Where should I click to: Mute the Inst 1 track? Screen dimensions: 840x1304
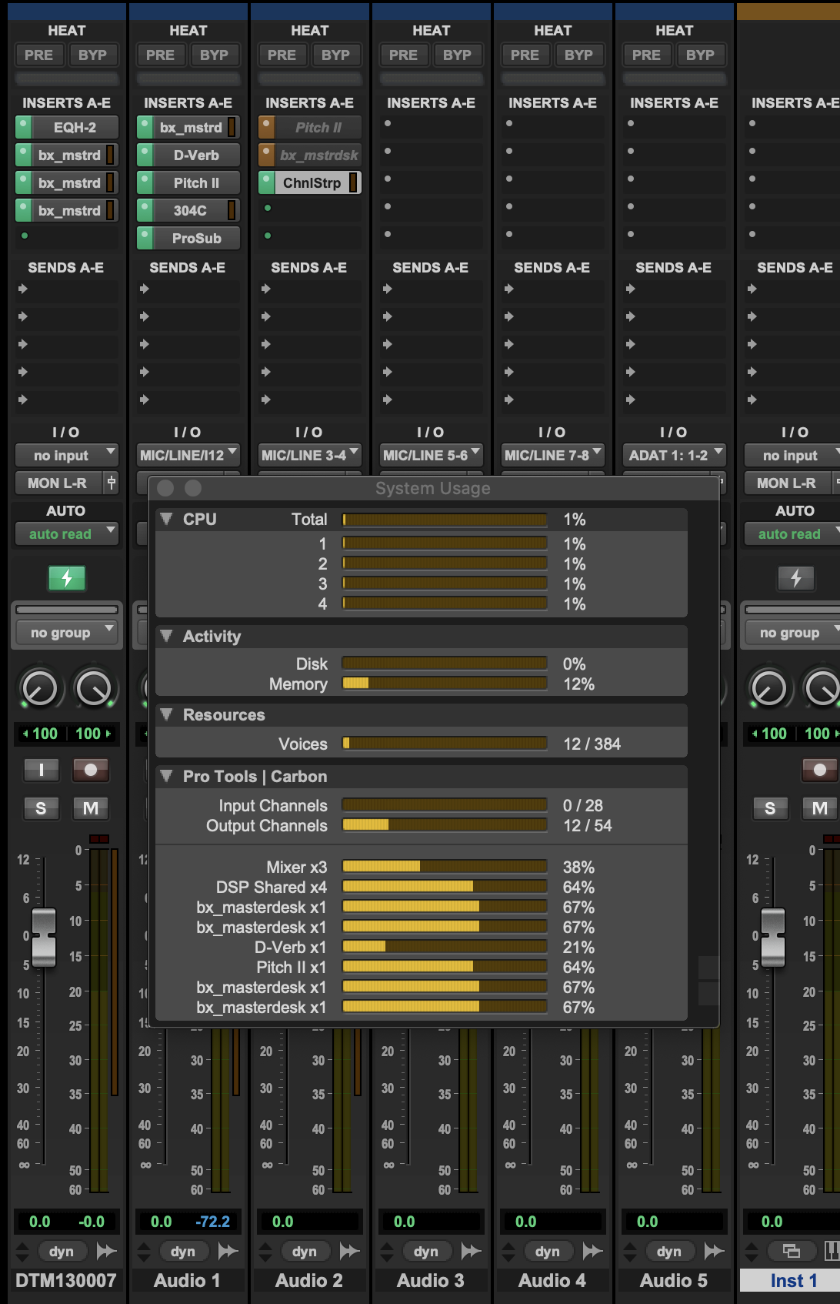pos(819,808)
